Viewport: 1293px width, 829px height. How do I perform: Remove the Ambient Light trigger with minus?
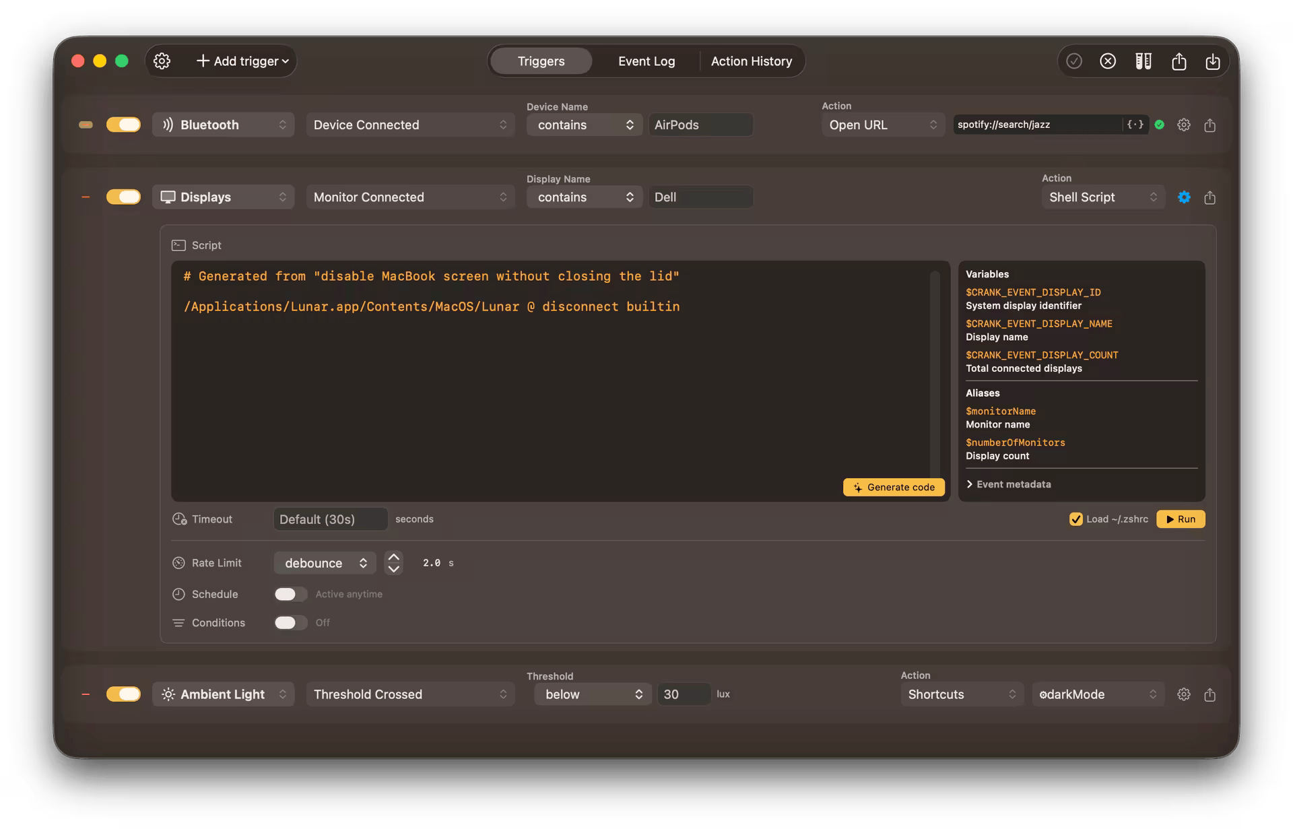click(x=86, y=694)
